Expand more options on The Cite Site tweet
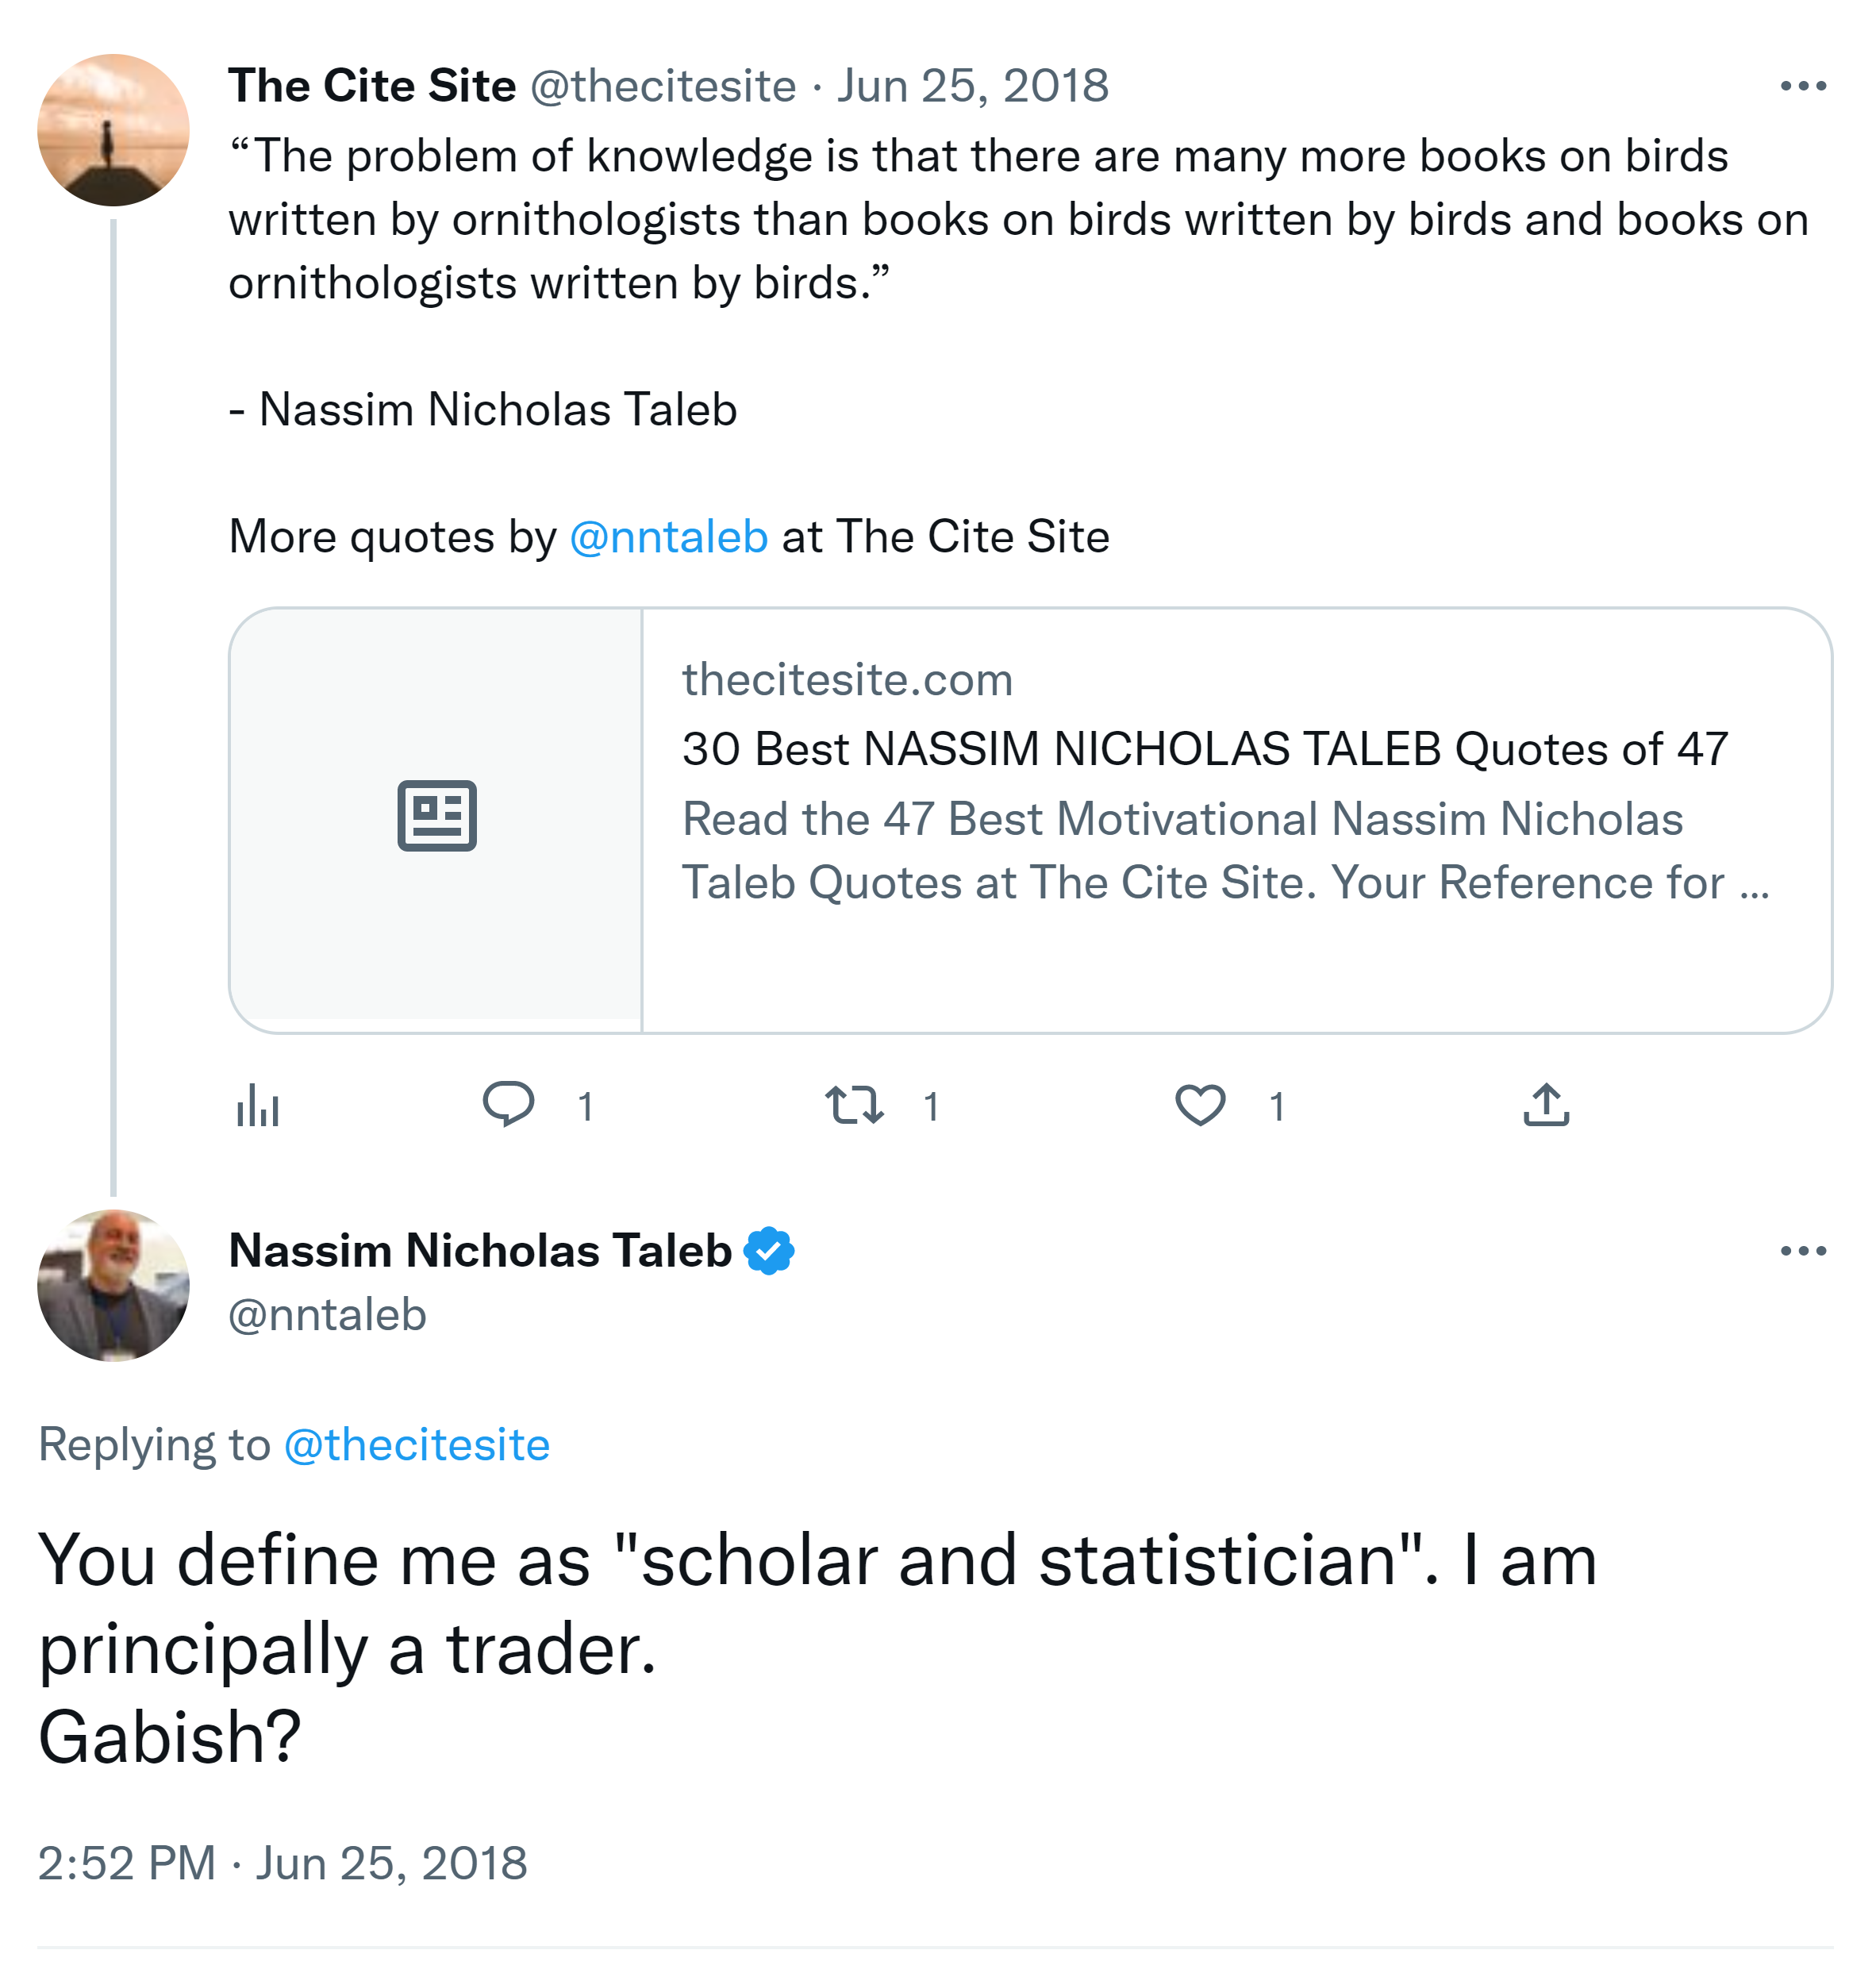This screenshot has width=1876, height=1973. coord(1803,87)
